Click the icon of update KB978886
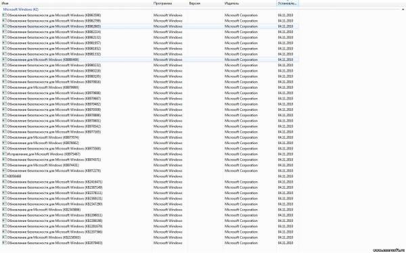 click(x=4, y=115)
